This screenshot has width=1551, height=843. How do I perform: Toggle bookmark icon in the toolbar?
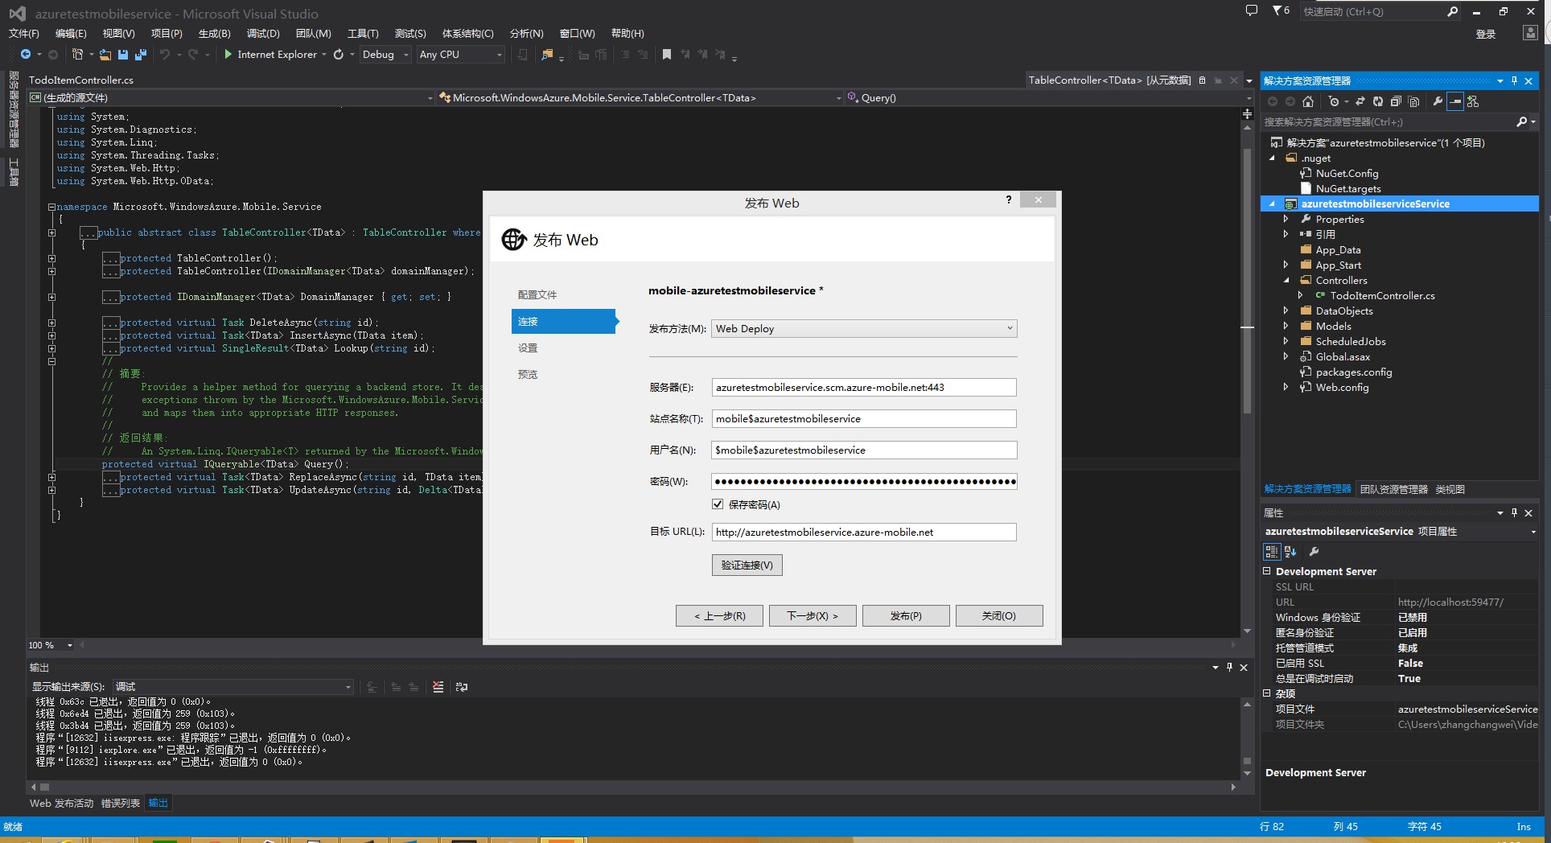[x=667, y=55]
